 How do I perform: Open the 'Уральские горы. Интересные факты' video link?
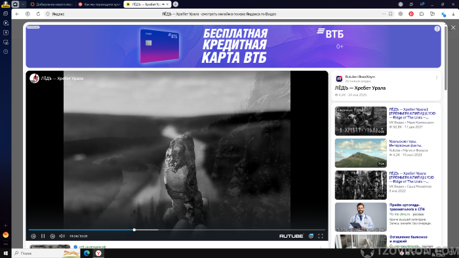click(x=405, y=143)
